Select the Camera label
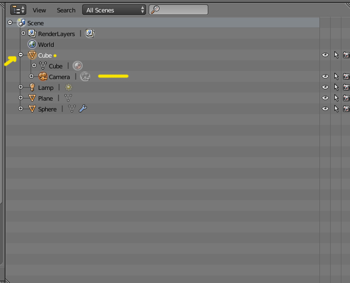The height and width of the screenshot is (283, 350). tap(60, 77)
